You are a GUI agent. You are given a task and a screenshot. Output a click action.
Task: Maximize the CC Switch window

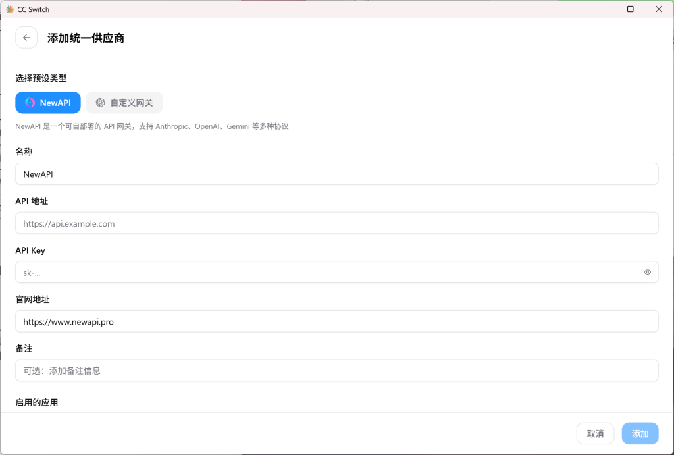point(631,9)
